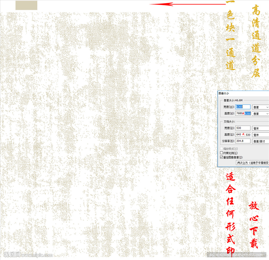This screenshot has height=260, width=269.
Task: Open the 像素/英寸 resolution unit dropdown
Action: tap(260, 141)
